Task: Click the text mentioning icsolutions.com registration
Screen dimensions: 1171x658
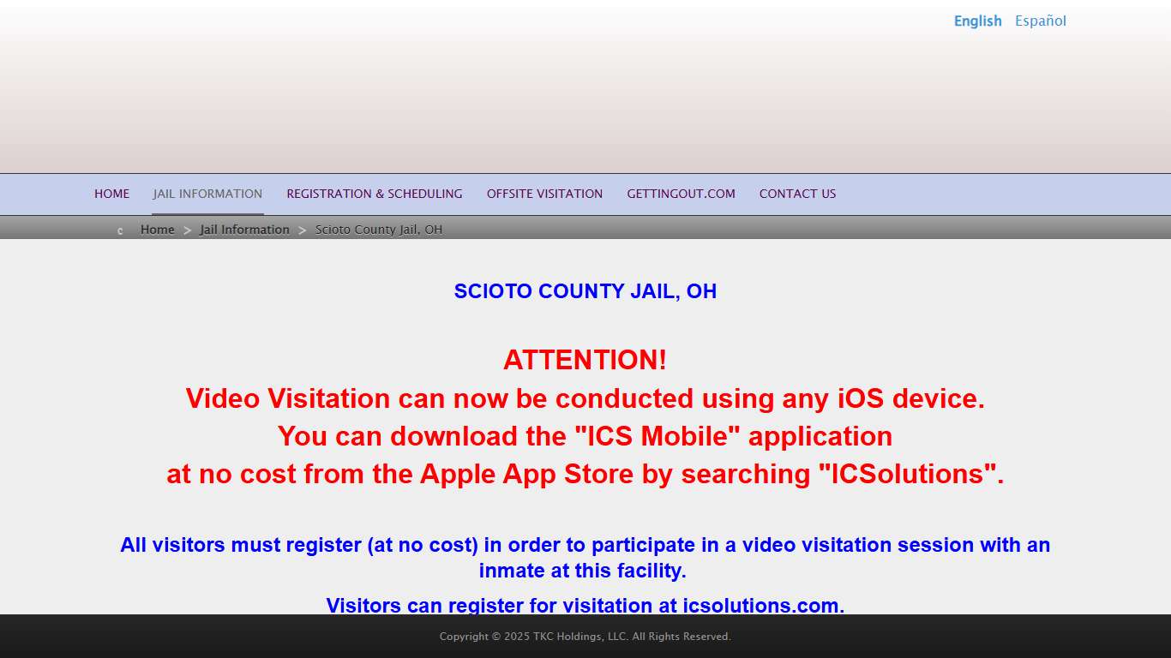Action: (x=585, y=605)
